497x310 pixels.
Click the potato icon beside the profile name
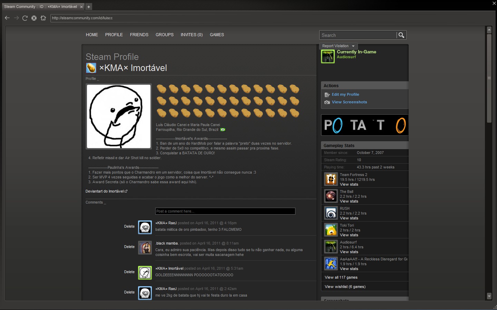91,68
